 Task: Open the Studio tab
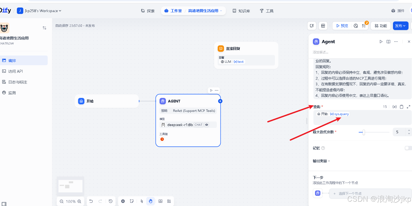point(173,11)
